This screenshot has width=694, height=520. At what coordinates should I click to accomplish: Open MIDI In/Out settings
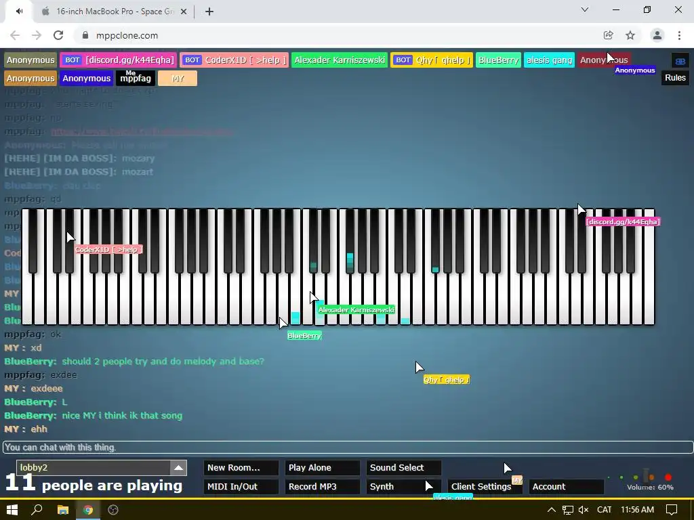(x=241, y=487)
